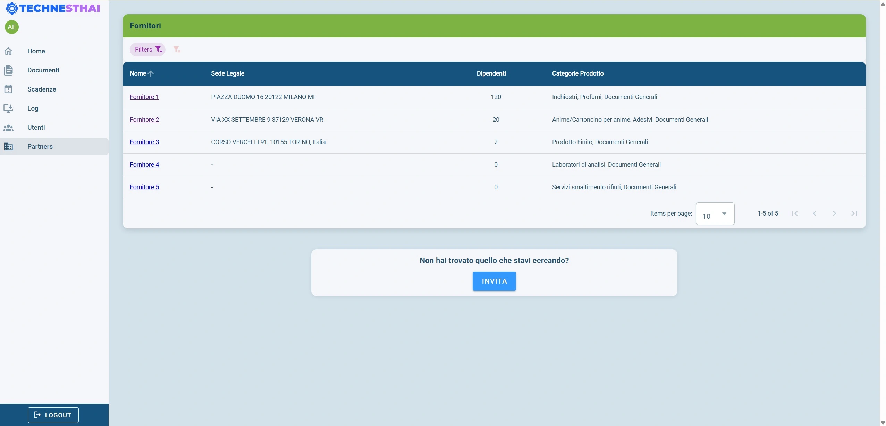Jump to the last page arrow
This screenshot has width=886, height=426.
pos(854,214)
